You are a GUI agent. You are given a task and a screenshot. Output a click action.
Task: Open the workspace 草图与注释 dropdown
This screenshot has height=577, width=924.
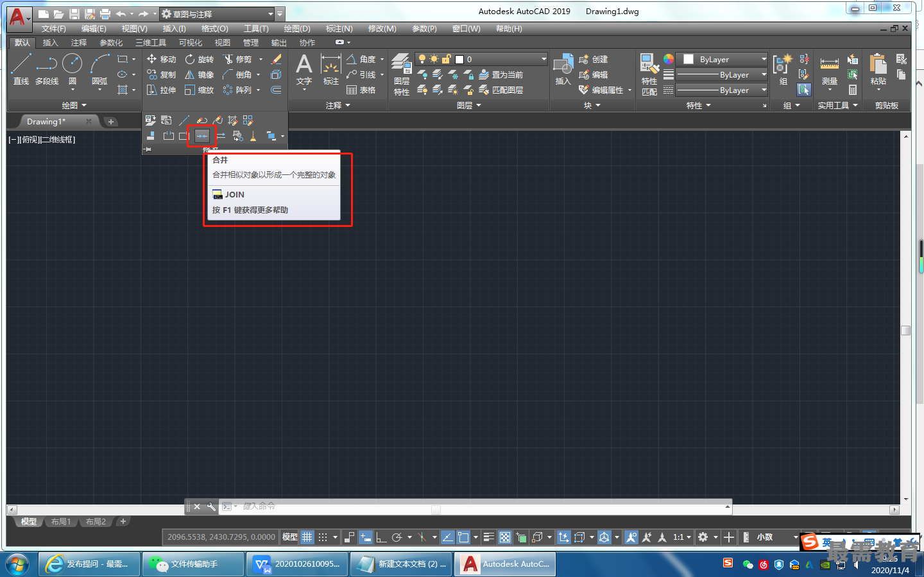coord(217,13)
